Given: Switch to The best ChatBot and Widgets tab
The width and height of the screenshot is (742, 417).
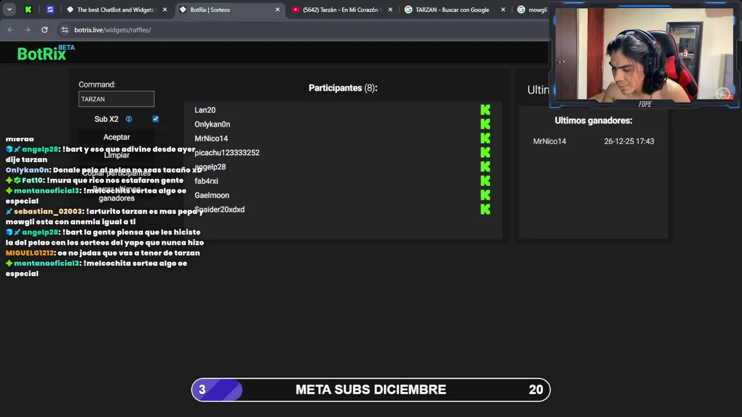Looking at the screenshot, I should click(x=115, y=9).
